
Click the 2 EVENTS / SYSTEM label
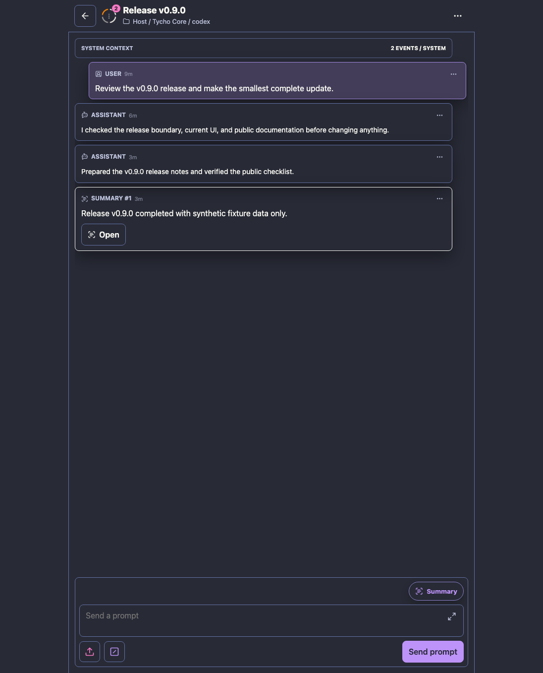pyautogui.click(x=418, y=48)
